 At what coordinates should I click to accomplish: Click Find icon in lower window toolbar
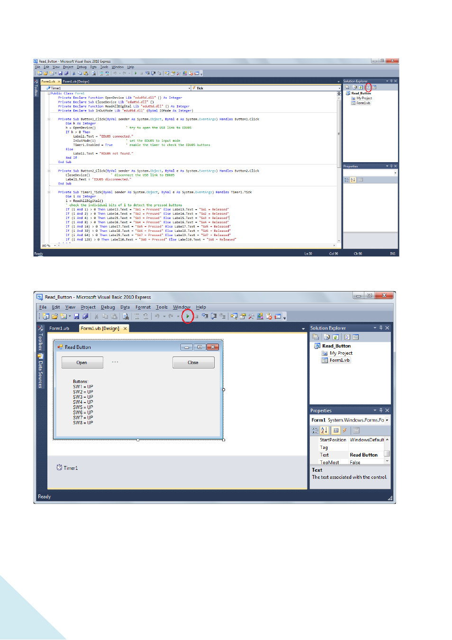coord(126,316)
